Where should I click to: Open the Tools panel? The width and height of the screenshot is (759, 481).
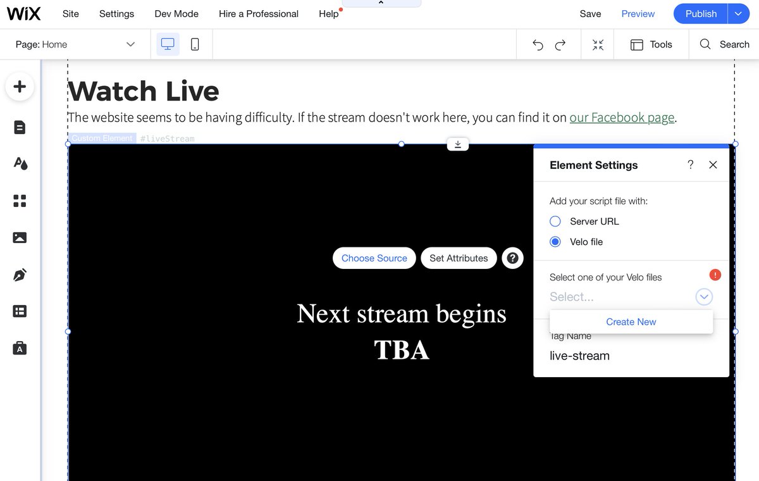[x=651, y=44]
